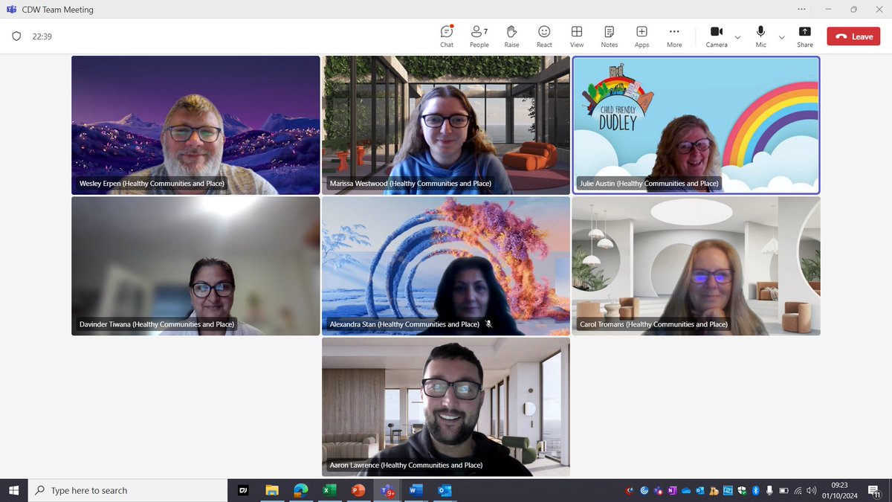Leave the meeting

pyautogui.click(x=853, y=36)
